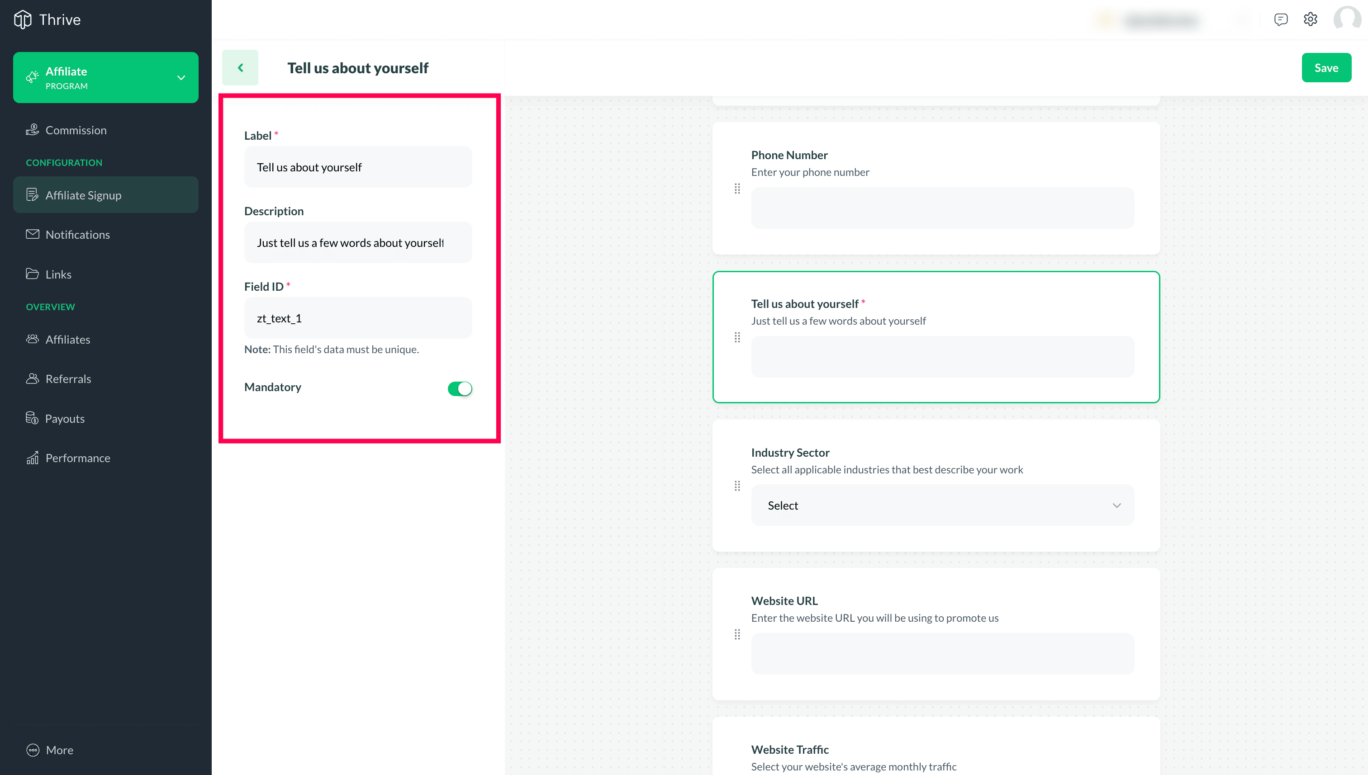Click the Description text field
Viewport: 1368px width, 775px height.
(358, 243)
